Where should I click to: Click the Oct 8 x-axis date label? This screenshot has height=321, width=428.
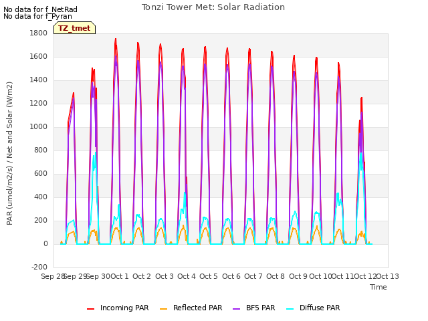tap(276, 276)
